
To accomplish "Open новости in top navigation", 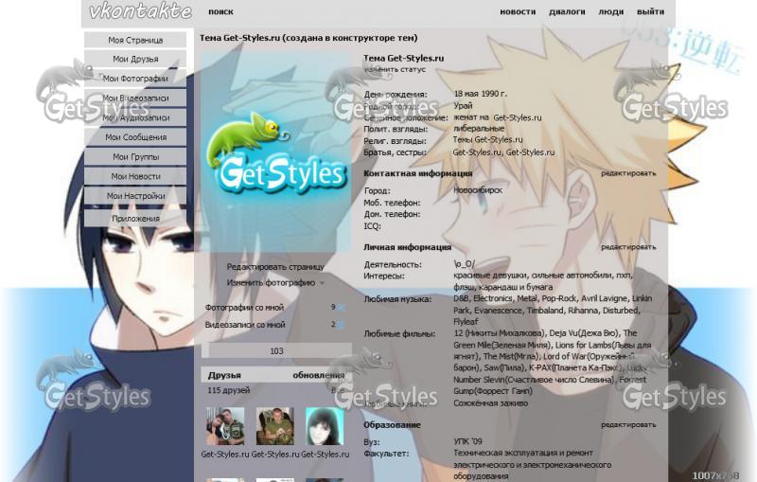I will point(518,11).
